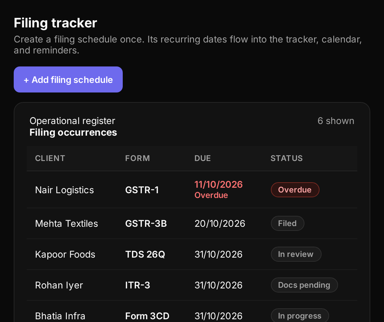Click the In progress status badge

tap(300, 315)
